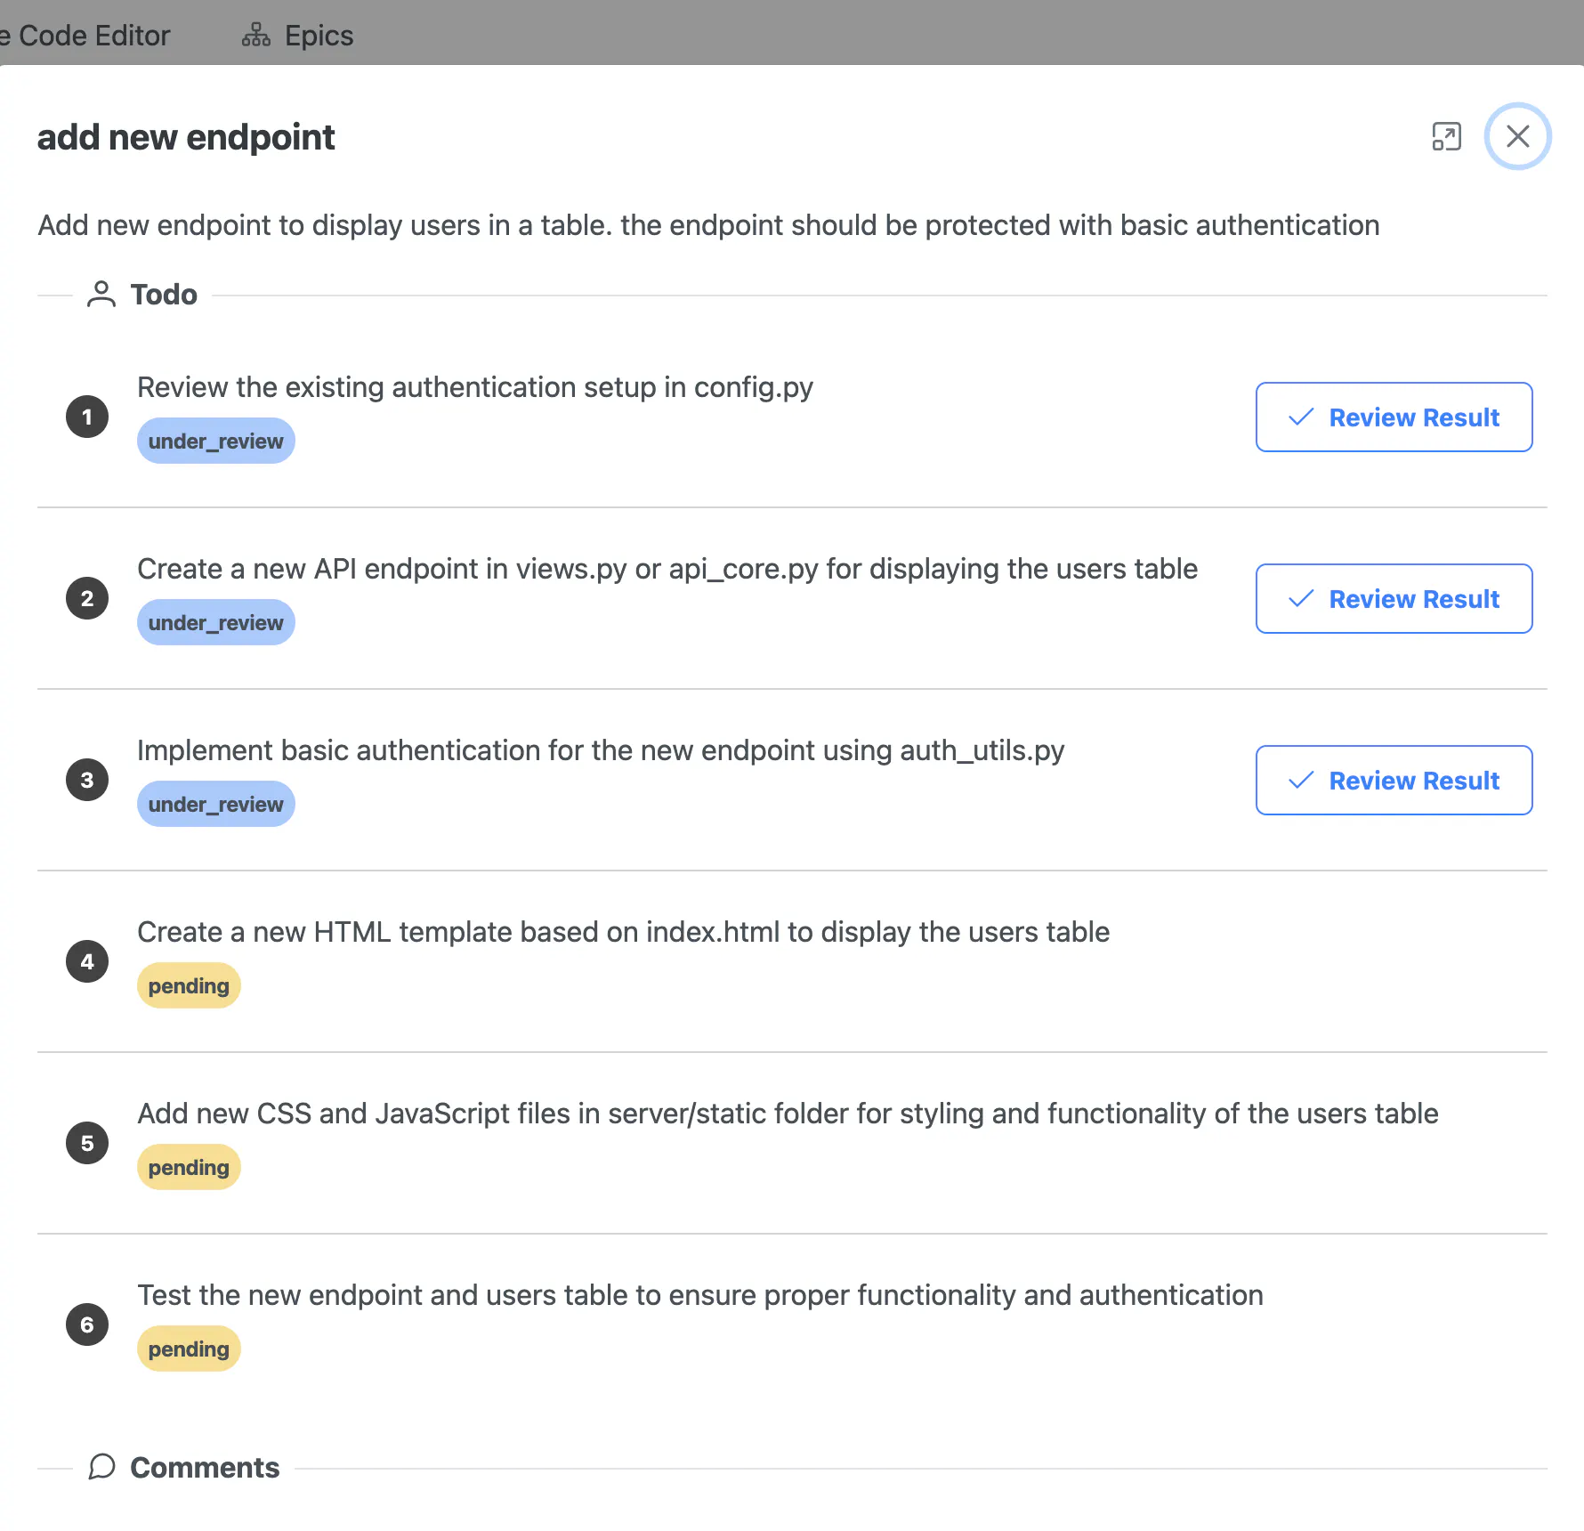The height and width of the screenshot is (1531, 1584).
Task: Review Result for new API endpoint task
Action: (x=1394, y=598)
